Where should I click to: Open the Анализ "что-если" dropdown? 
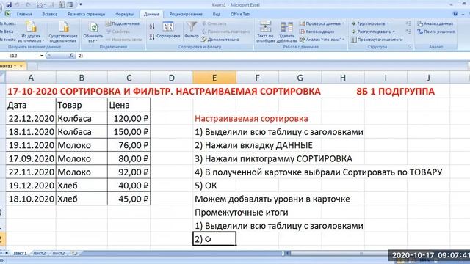[322, 39]
